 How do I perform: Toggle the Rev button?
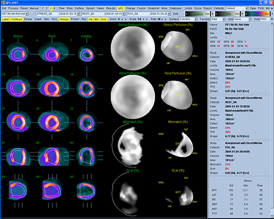point(84,19)
